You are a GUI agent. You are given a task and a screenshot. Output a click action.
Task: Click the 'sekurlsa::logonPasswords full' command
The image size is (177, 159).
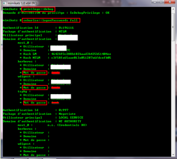click(x=50, y=20)
